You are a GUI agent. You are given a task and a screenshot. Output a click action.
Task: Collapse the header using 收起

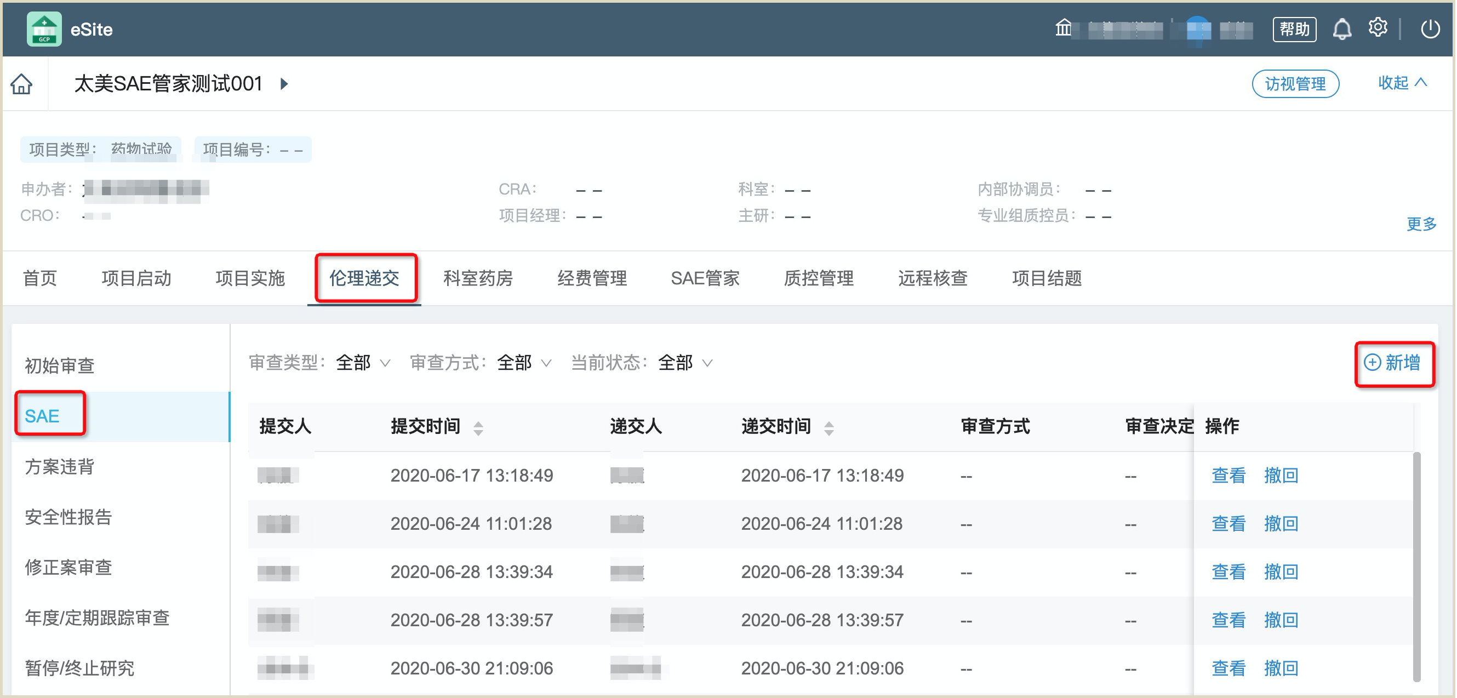(1403, 83)
